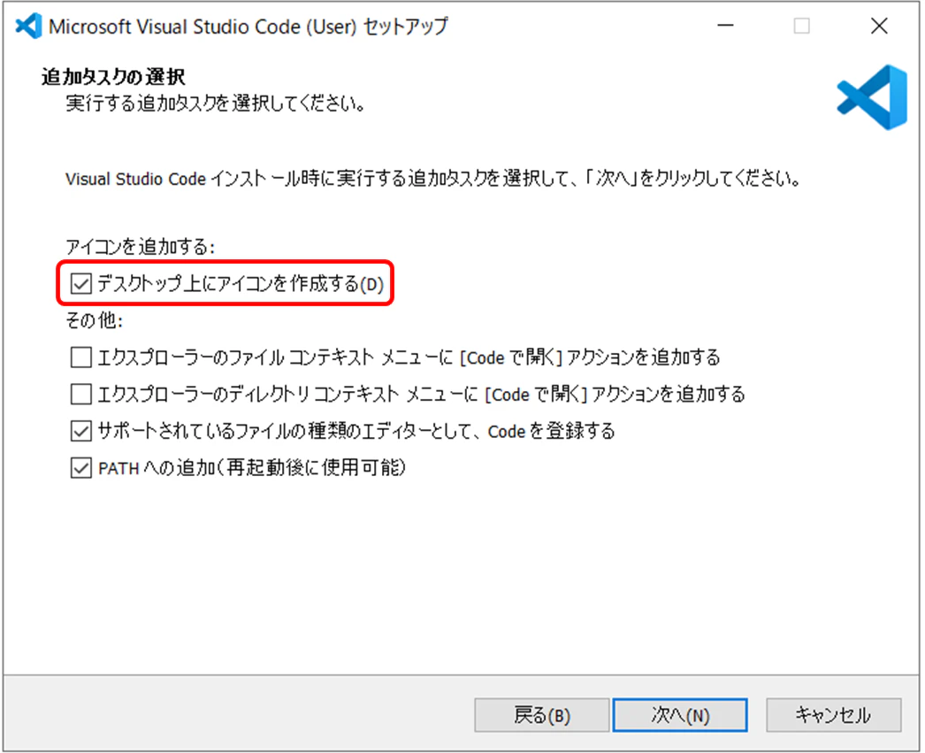Click the 追加タスクの選択 heading text
The width and height of the screenshot is (925, 753).
click(113, 77)
